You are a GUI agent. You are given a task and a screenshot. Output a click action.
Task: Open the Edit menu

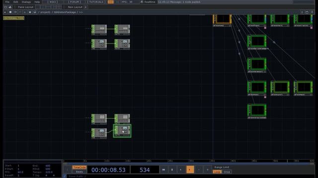[15, 2]
